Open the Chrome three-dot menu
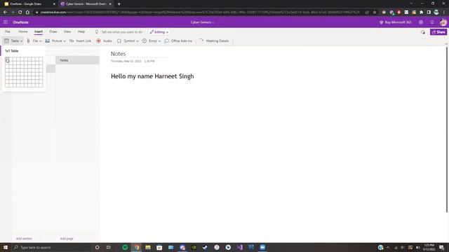 [x=444, y=13]
